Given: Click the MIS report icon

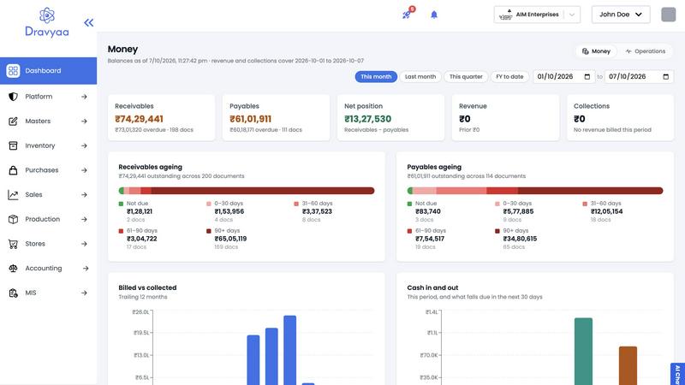Looking at the screenshot, I should (13, 293).
